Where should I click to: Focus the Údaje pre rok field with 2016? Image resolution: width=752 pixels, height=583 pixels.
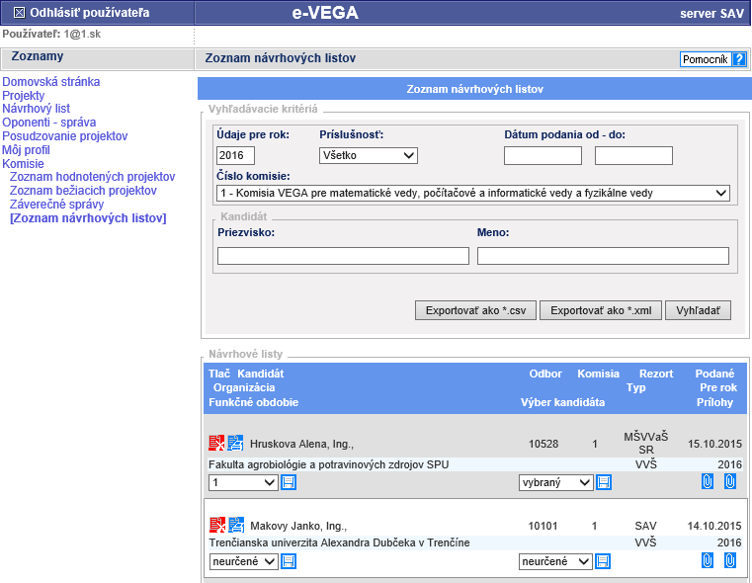(235, 155)
